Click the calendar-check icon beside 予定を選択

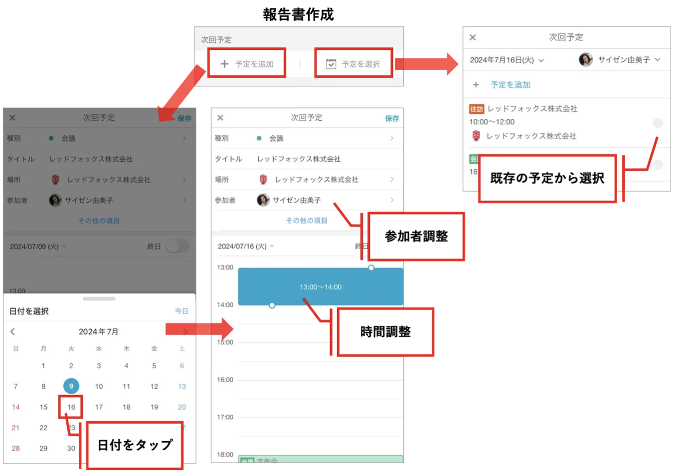[331, 64]
